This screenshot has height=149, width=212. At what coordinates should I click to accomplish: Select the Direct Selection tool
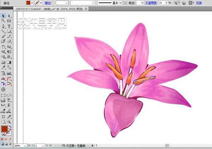tap(9, 16)
